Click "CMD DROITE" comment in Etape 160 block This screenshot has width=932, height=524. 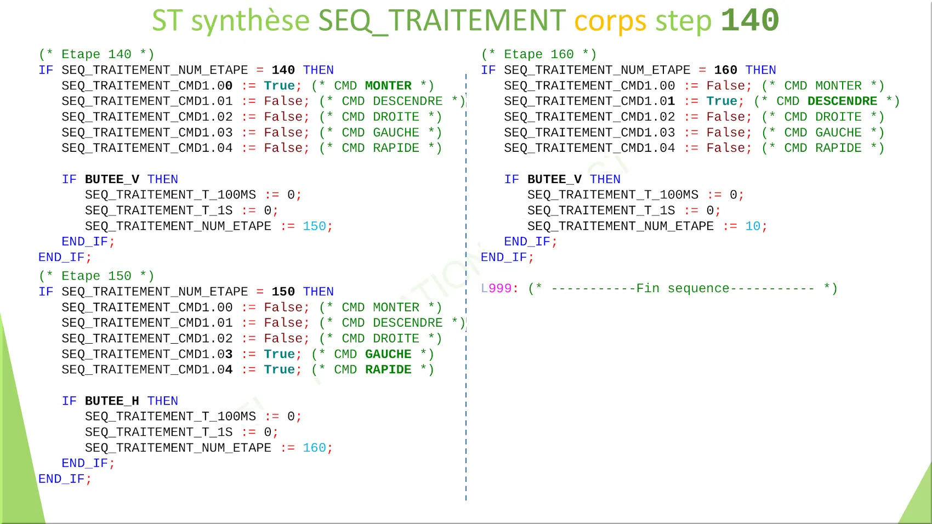(823, 117)
